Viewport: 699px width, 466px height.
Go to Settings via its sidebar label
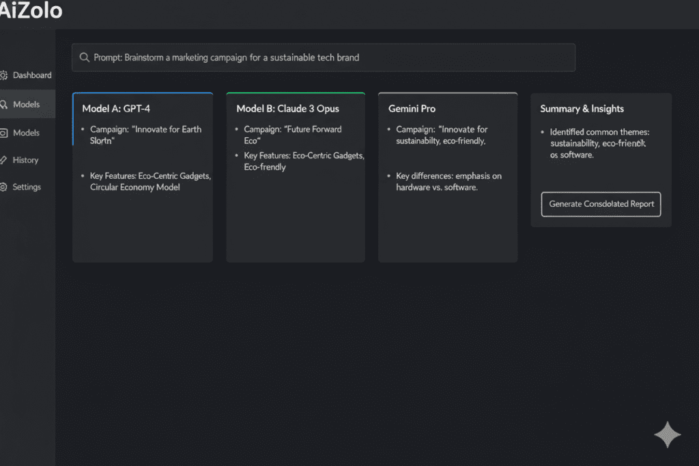point(27,187)
